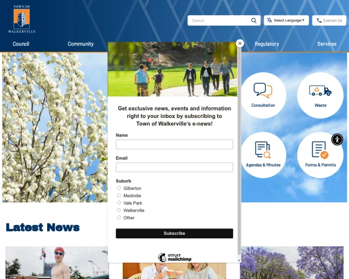This screenshot has height=279, width=349.
Task: Open the accessibility widget button
Action: tap(337, 139)
